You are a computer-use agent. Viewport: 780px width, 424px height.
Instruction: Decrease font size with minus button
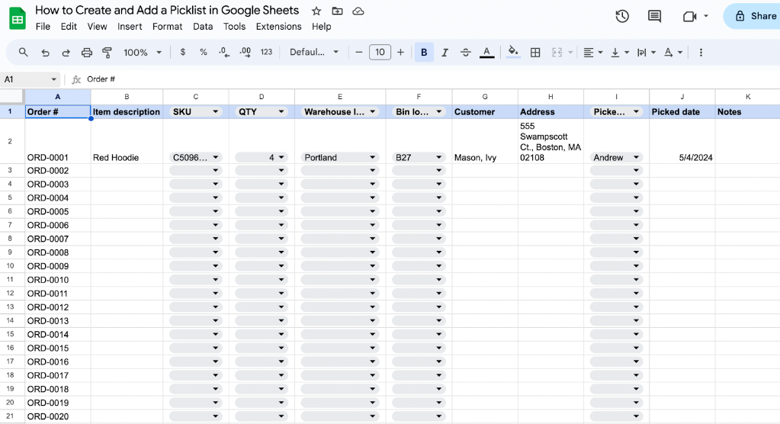click(358, 53)
